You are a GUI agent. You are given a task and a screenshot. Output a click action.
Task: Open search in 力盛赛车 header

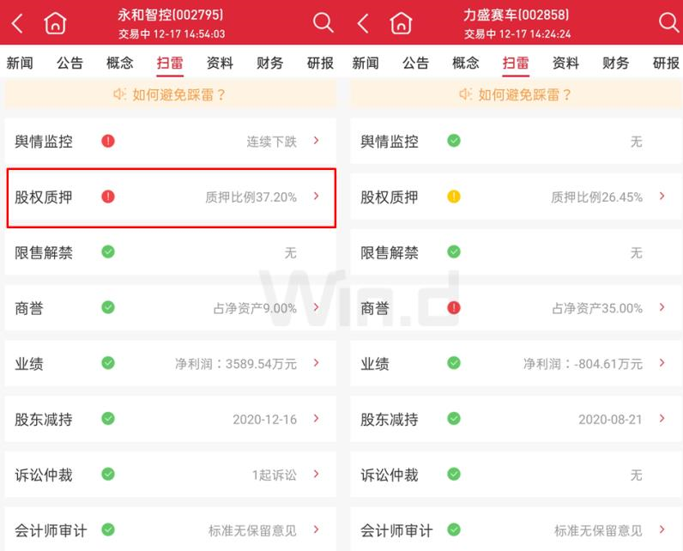(x=669, y=22)
